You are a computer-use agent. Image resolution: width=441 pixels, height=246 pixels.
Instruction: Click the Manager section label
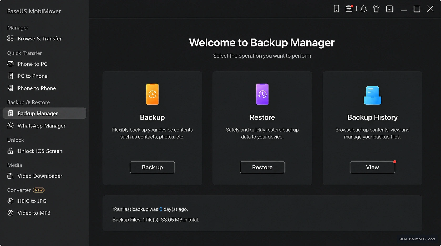pos(18,28)
